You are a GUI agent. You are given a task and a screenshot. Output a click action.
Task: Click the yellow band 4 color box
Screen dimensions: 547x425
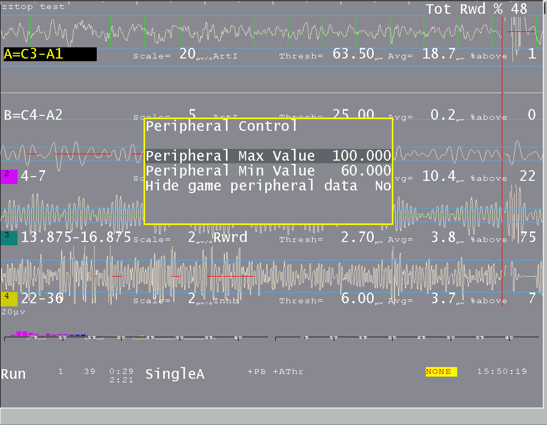[9, 299]
